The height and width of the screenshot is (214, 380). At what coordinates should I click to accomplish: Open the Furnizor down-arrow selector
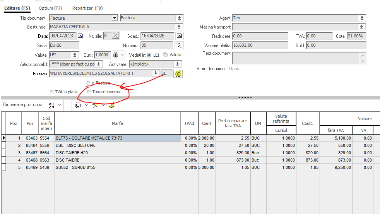156,73
